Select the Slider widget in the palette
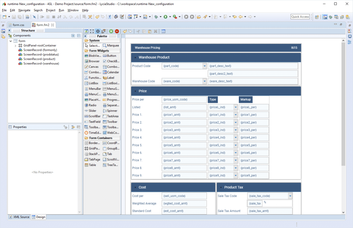The width and height of the screenshot is (353, 228). point(92,111)
